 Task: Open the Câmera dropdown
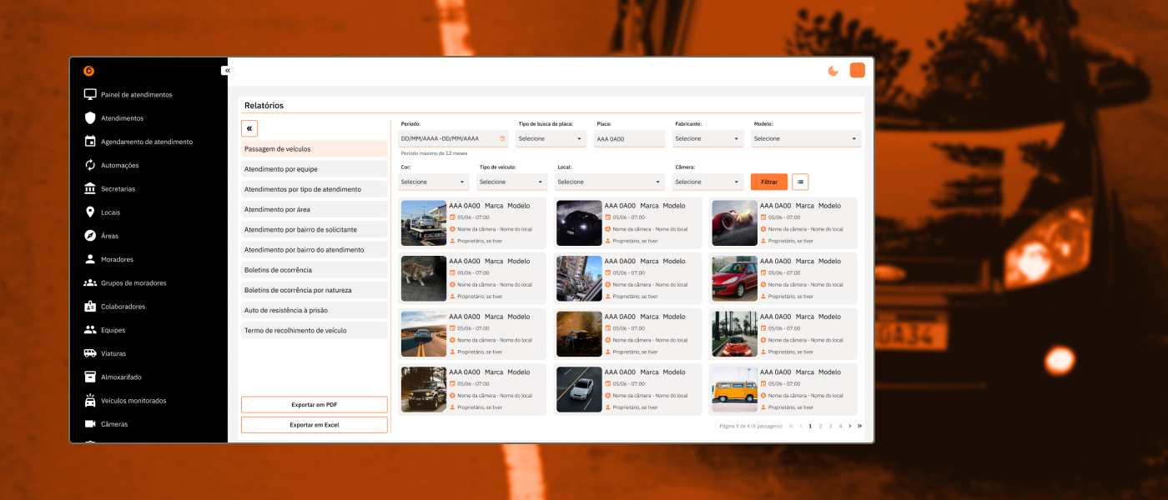[x=707, y=182]
